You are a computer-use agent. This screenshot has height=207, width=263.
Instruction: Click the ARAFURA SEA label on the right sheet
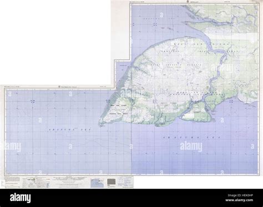click(192, 138)
